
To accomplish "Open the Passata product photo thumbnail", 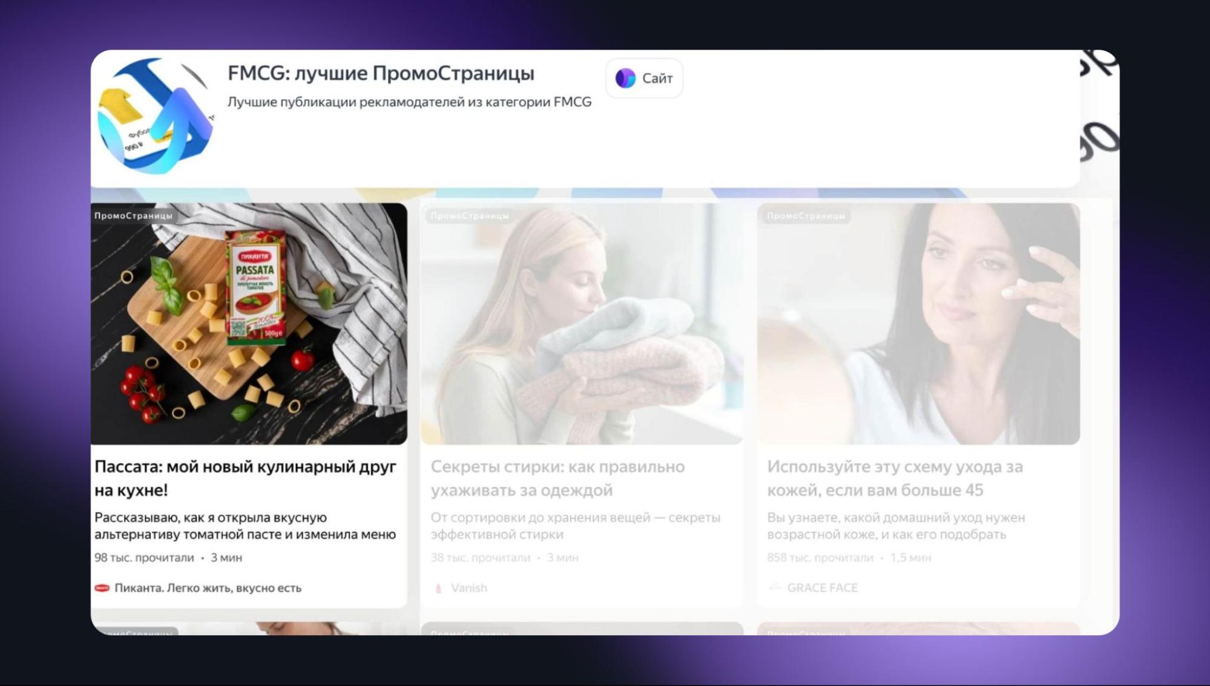I will pos(249,324).
